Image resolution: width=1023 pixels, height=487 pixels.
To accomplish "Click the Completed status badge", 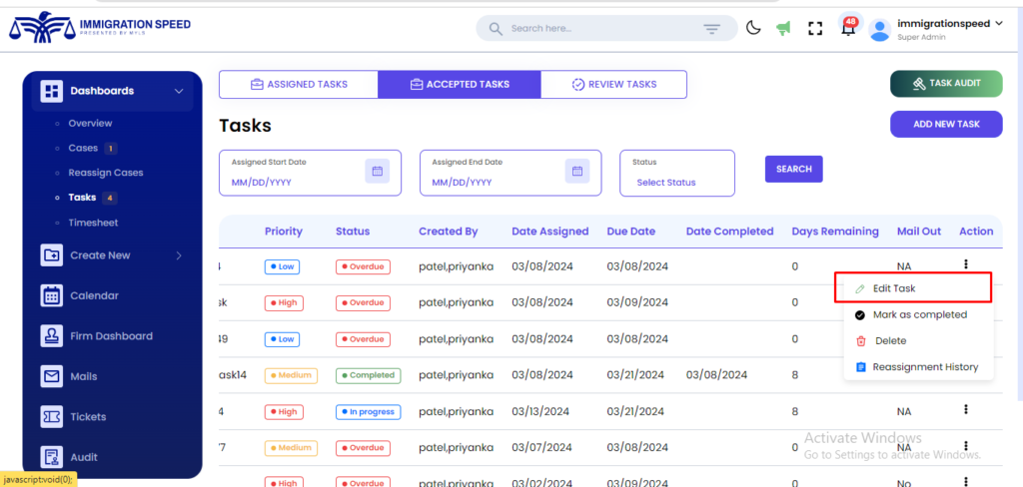I will click(x=368, y=375).
